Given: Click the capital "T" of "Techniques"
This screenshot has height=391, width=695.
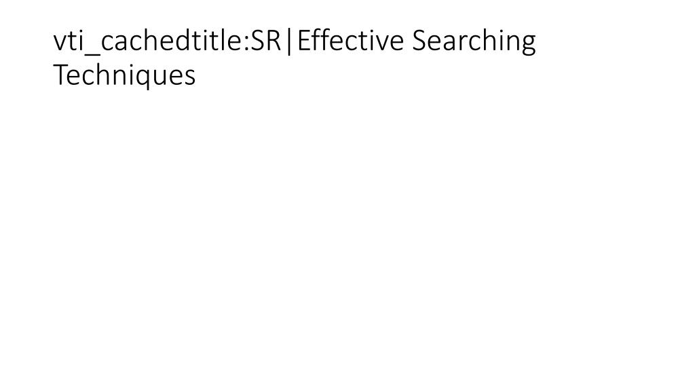Looking at the screenshot, I should pyautogui.click(x=60, y=75).
